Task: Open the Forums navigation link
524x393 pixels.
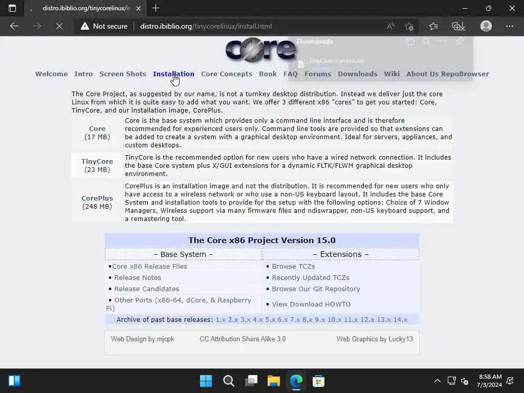Action: click(x=317, y=74)
